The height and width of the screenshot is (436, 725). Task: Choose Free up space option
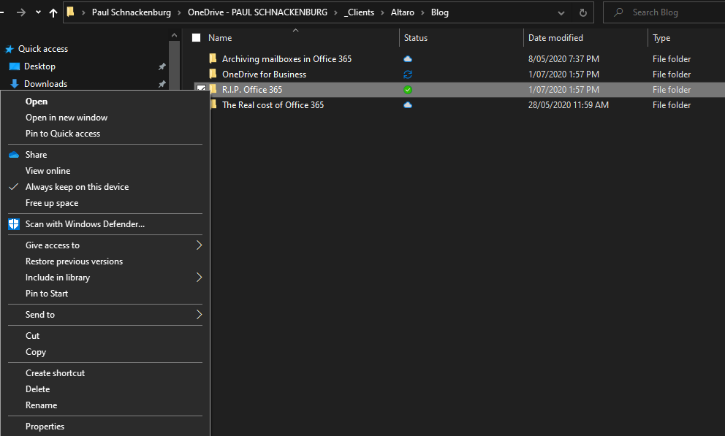(52, 203)
